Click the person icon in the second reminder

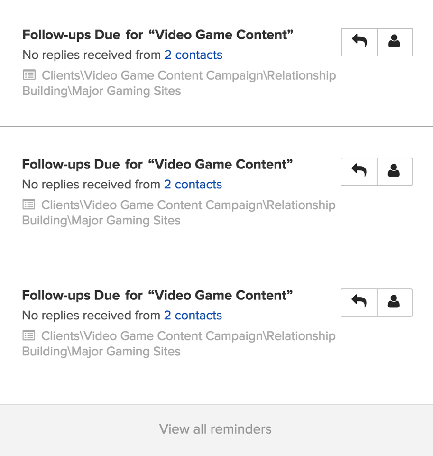tap(394, 171)
